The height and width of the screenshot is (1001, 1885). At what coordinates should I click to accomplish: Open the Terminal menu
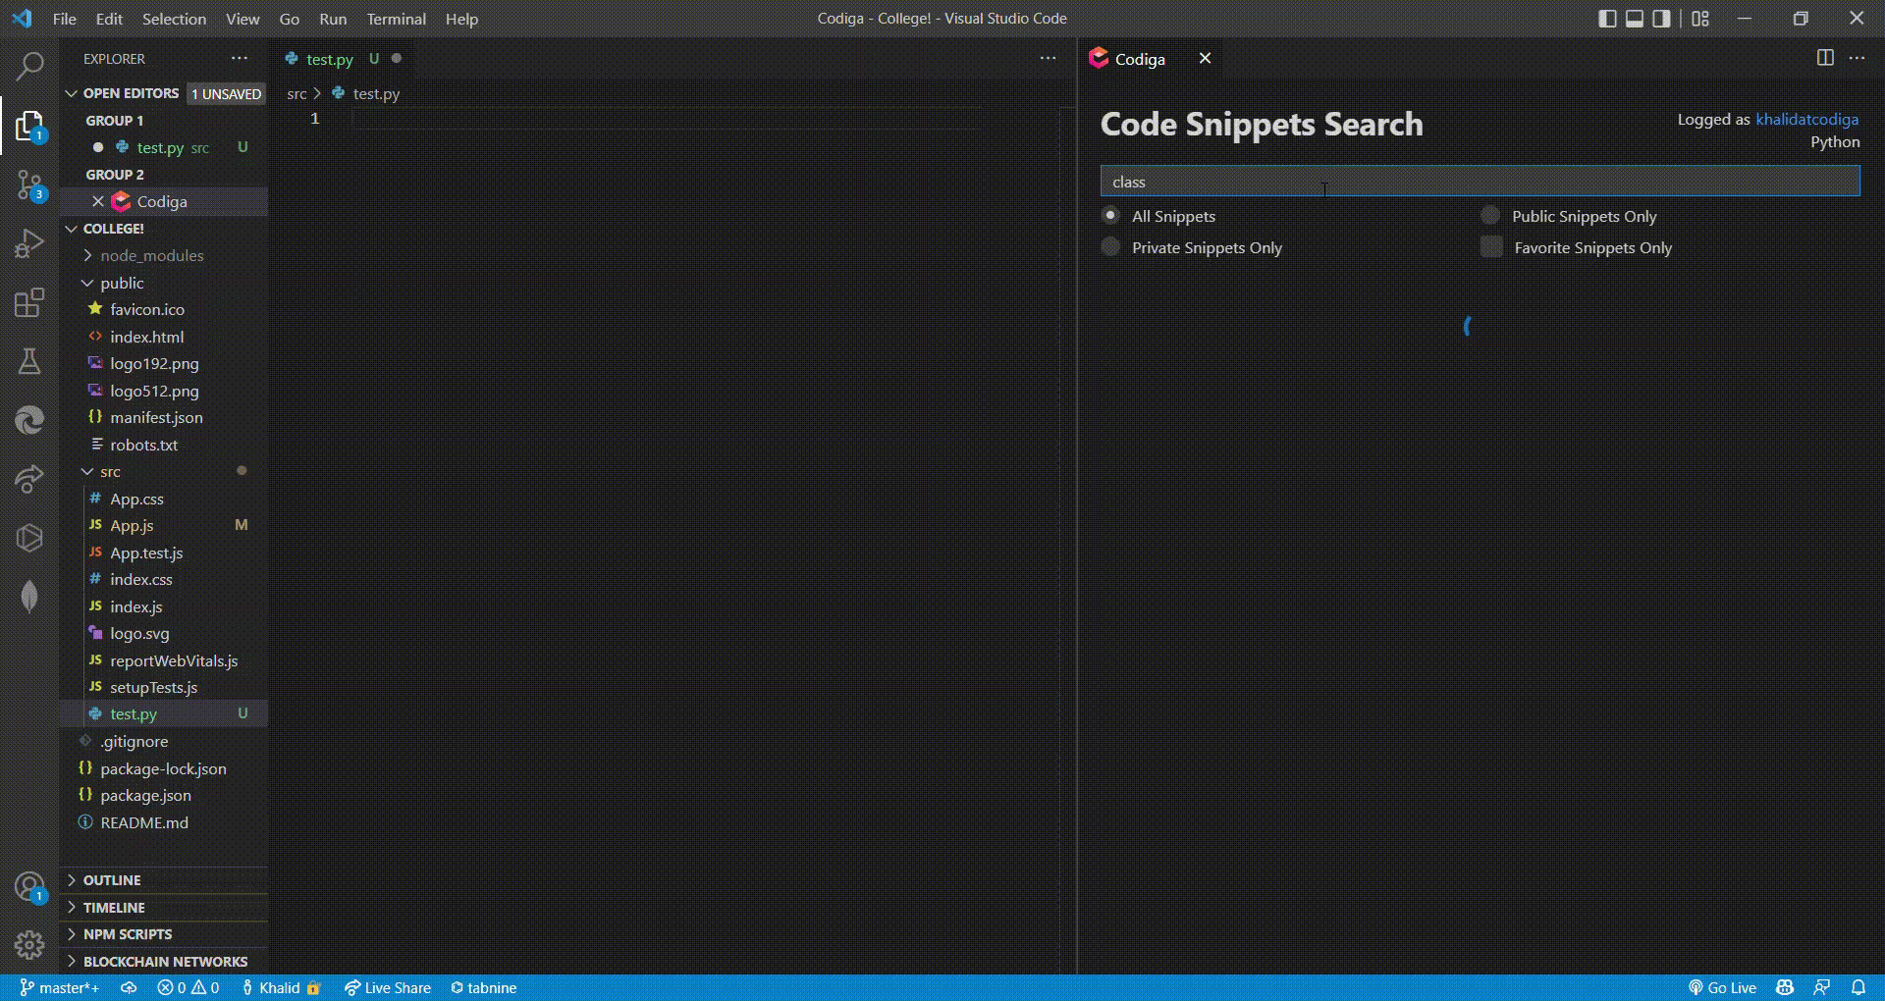pos(396,19)
